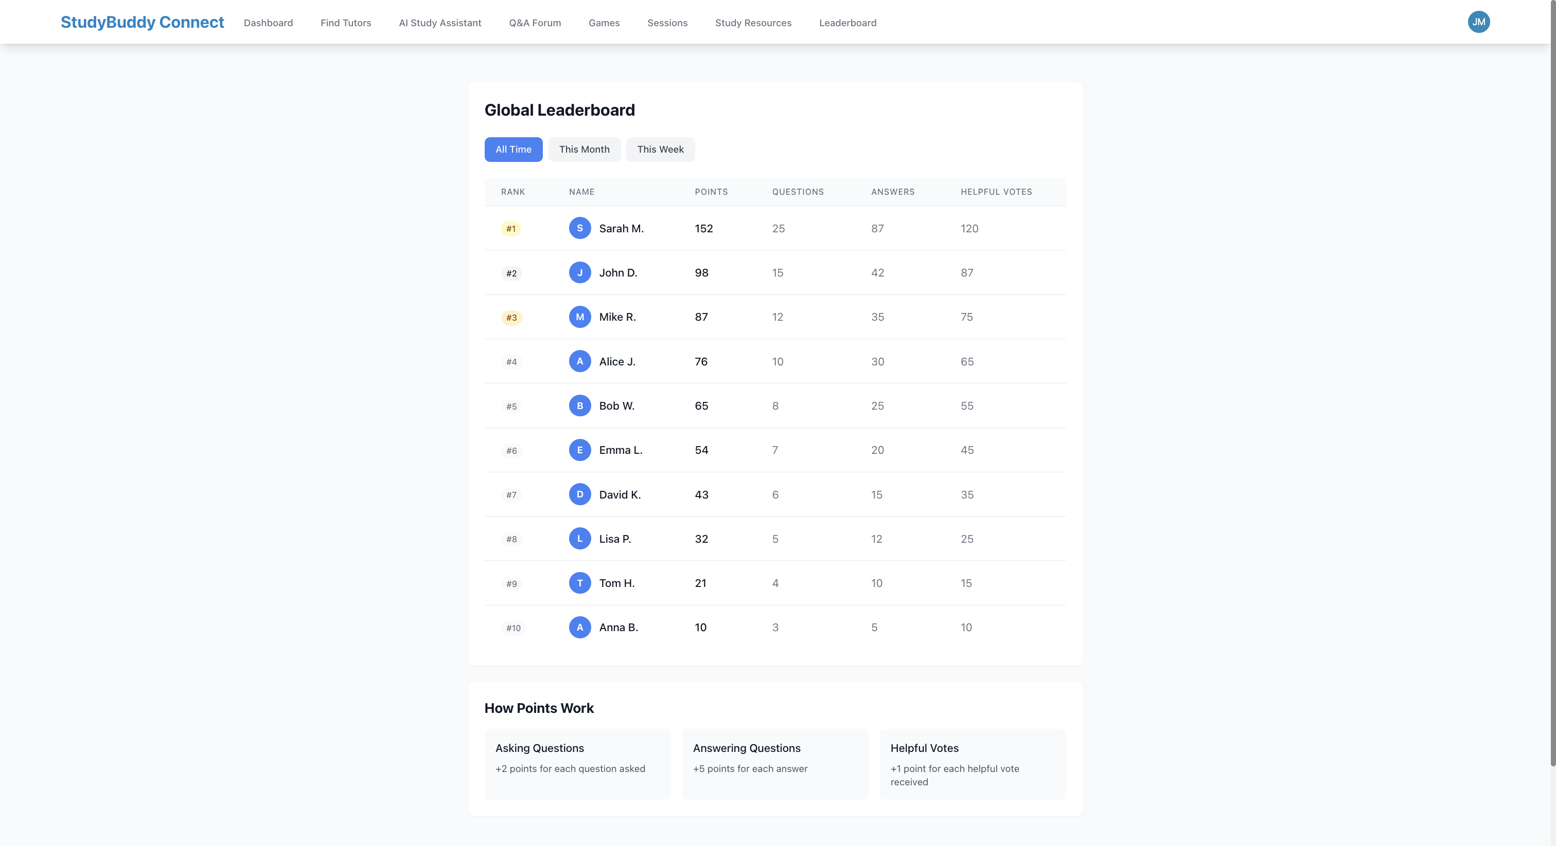Open Find Tutors from the navigation
The height and width of the screenshot is (846, 1556).
click(x=345, y=23)
